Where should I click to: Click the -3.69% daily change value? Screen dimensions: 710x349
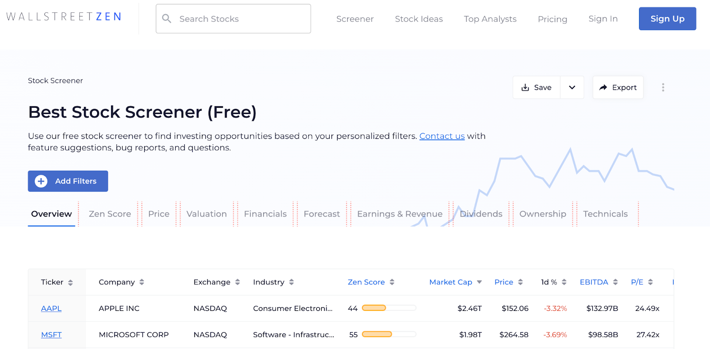pos(555,335)
